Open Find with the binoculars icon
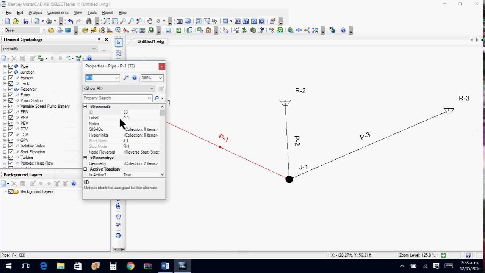 [x=89, y=21]
